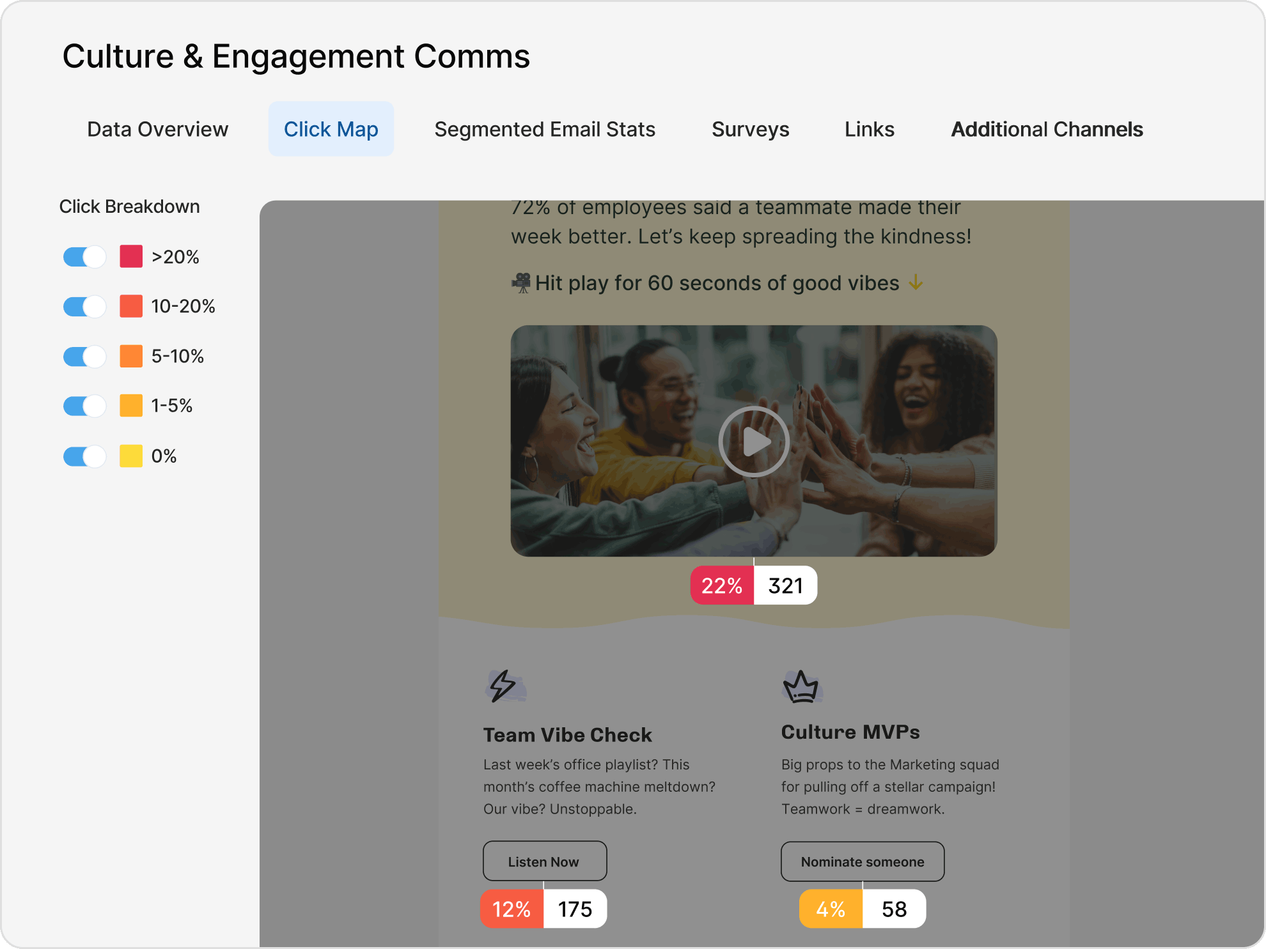The width and height of the screenshot is (1266, 949).
Task: Toggle off the 10-20% breakdown switch
Action: [x=84, y=306]
